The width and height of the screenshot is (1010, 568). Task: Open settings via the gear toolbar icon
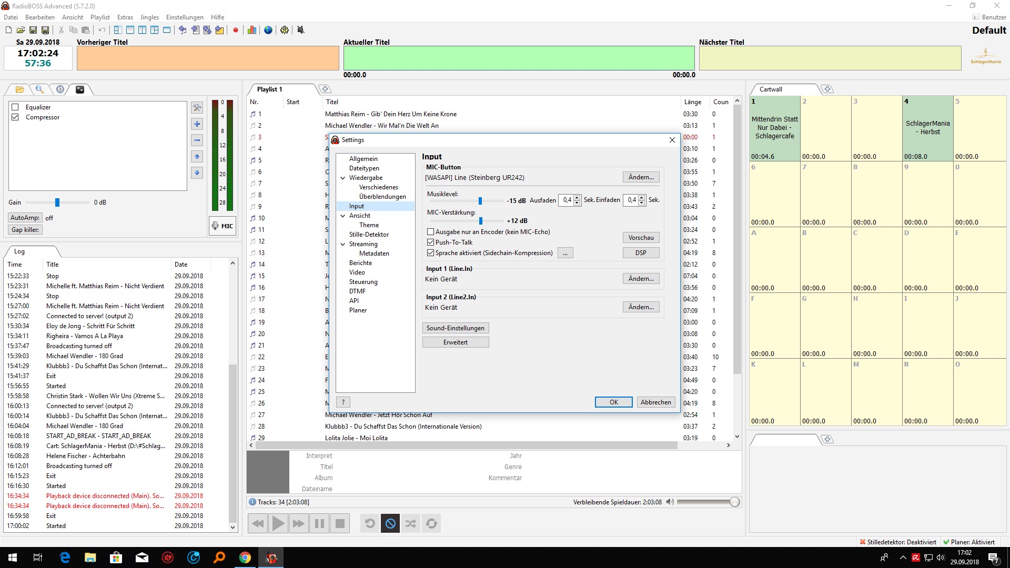pos(285,30)
